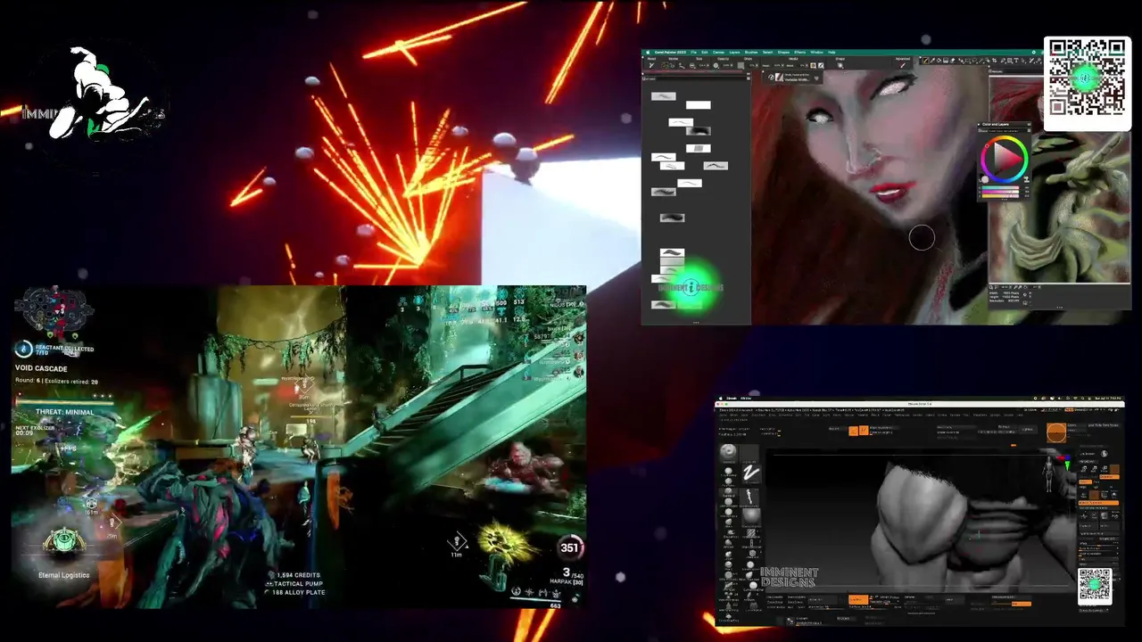Screen dimensions: 1142x642
Task: Open the Effects menu in Corel Painter
Action: [x=799, y=53]
